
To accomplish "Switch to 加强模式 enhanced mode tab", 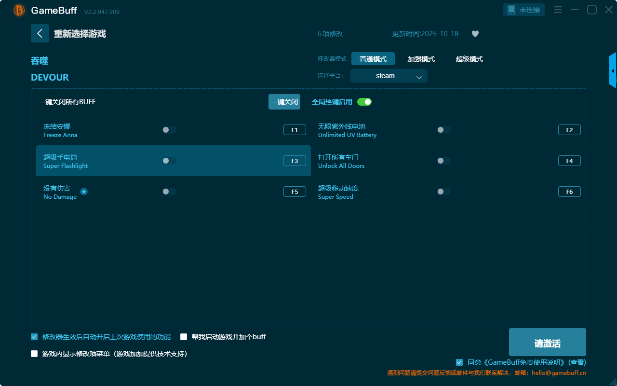I will pos(421,59).
